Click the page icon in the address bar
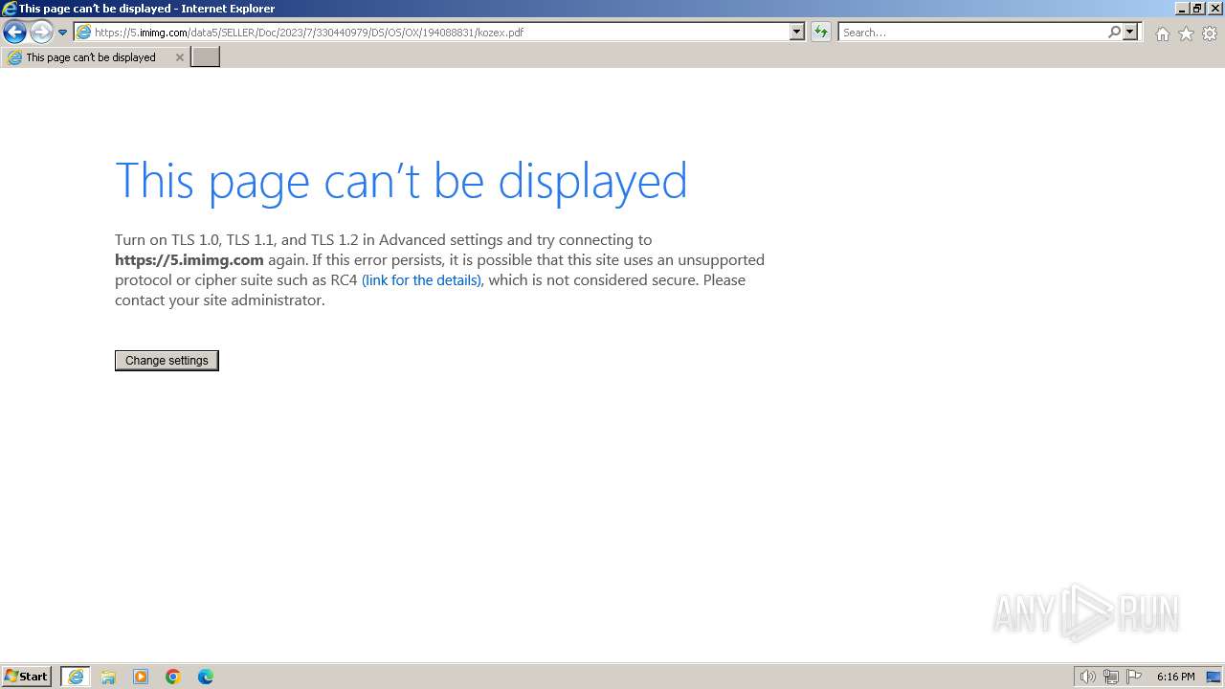The width and height of the screenshot is (1225, 689). (x=84, y=32)
